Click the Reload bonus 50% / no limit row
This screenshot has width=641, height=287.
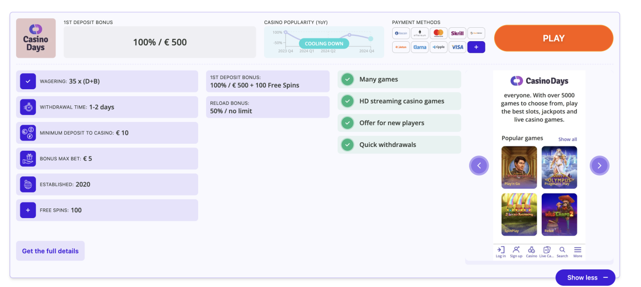[x=268, y=107]
